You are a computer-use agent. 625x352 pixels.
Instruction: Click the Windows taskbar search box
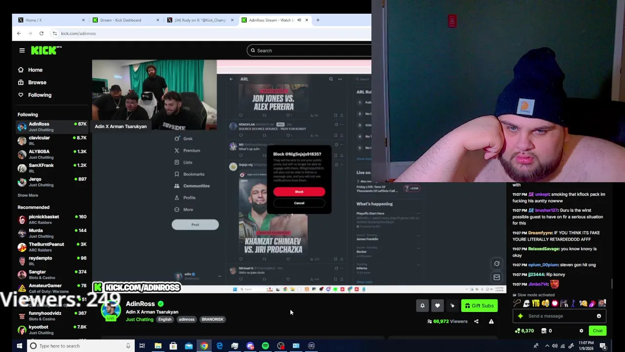click(x=80, y=346)
